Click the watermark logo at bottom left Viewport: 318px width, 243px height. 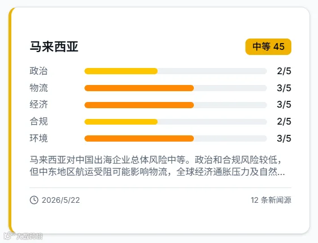pyautogui.click(x=23, y=236)
